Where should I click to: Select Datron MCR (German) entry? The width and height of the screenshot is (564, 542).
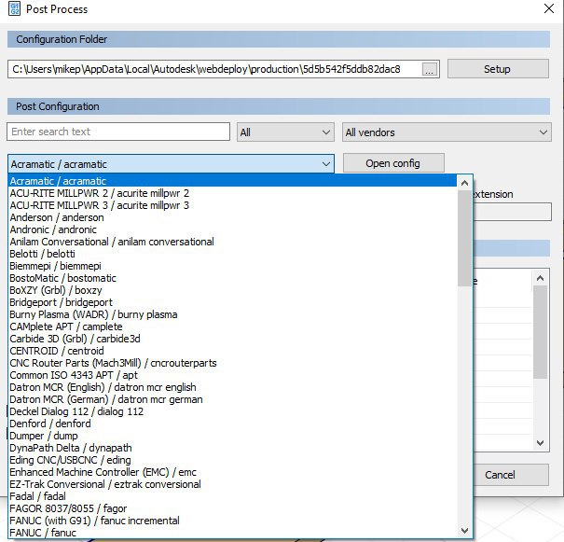[232, 399]
